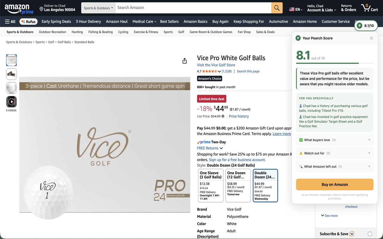Click the Pearch 8.1/10 score badge
The height and width of the screenshot is (239, 383).
tap(366, 26)
